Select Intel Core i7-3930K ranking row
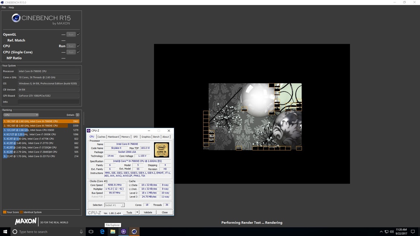 [x=41, y=134]
